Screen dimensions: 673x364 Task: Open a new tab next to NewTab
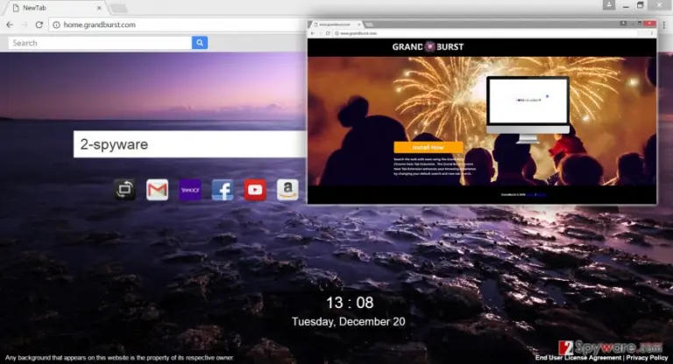pyautogui.click(x=119, y=8)
